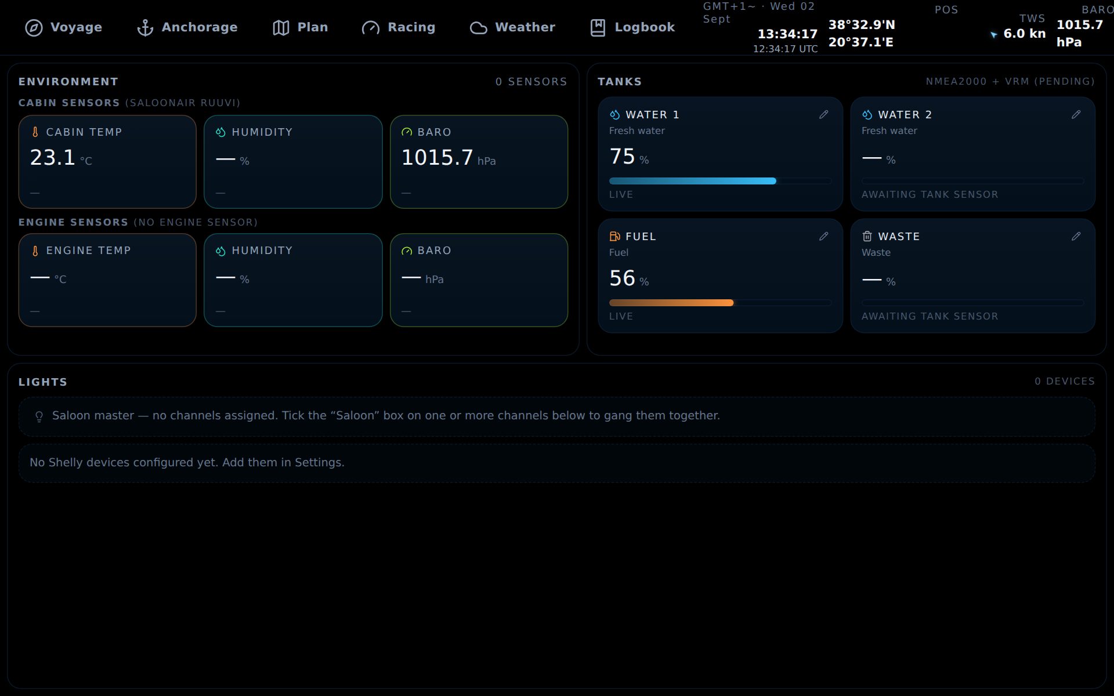The height and width of the screenshot is (696, 1114).
Task: Click the TWS wind direction arrow
Action: [x=994, y=35]
